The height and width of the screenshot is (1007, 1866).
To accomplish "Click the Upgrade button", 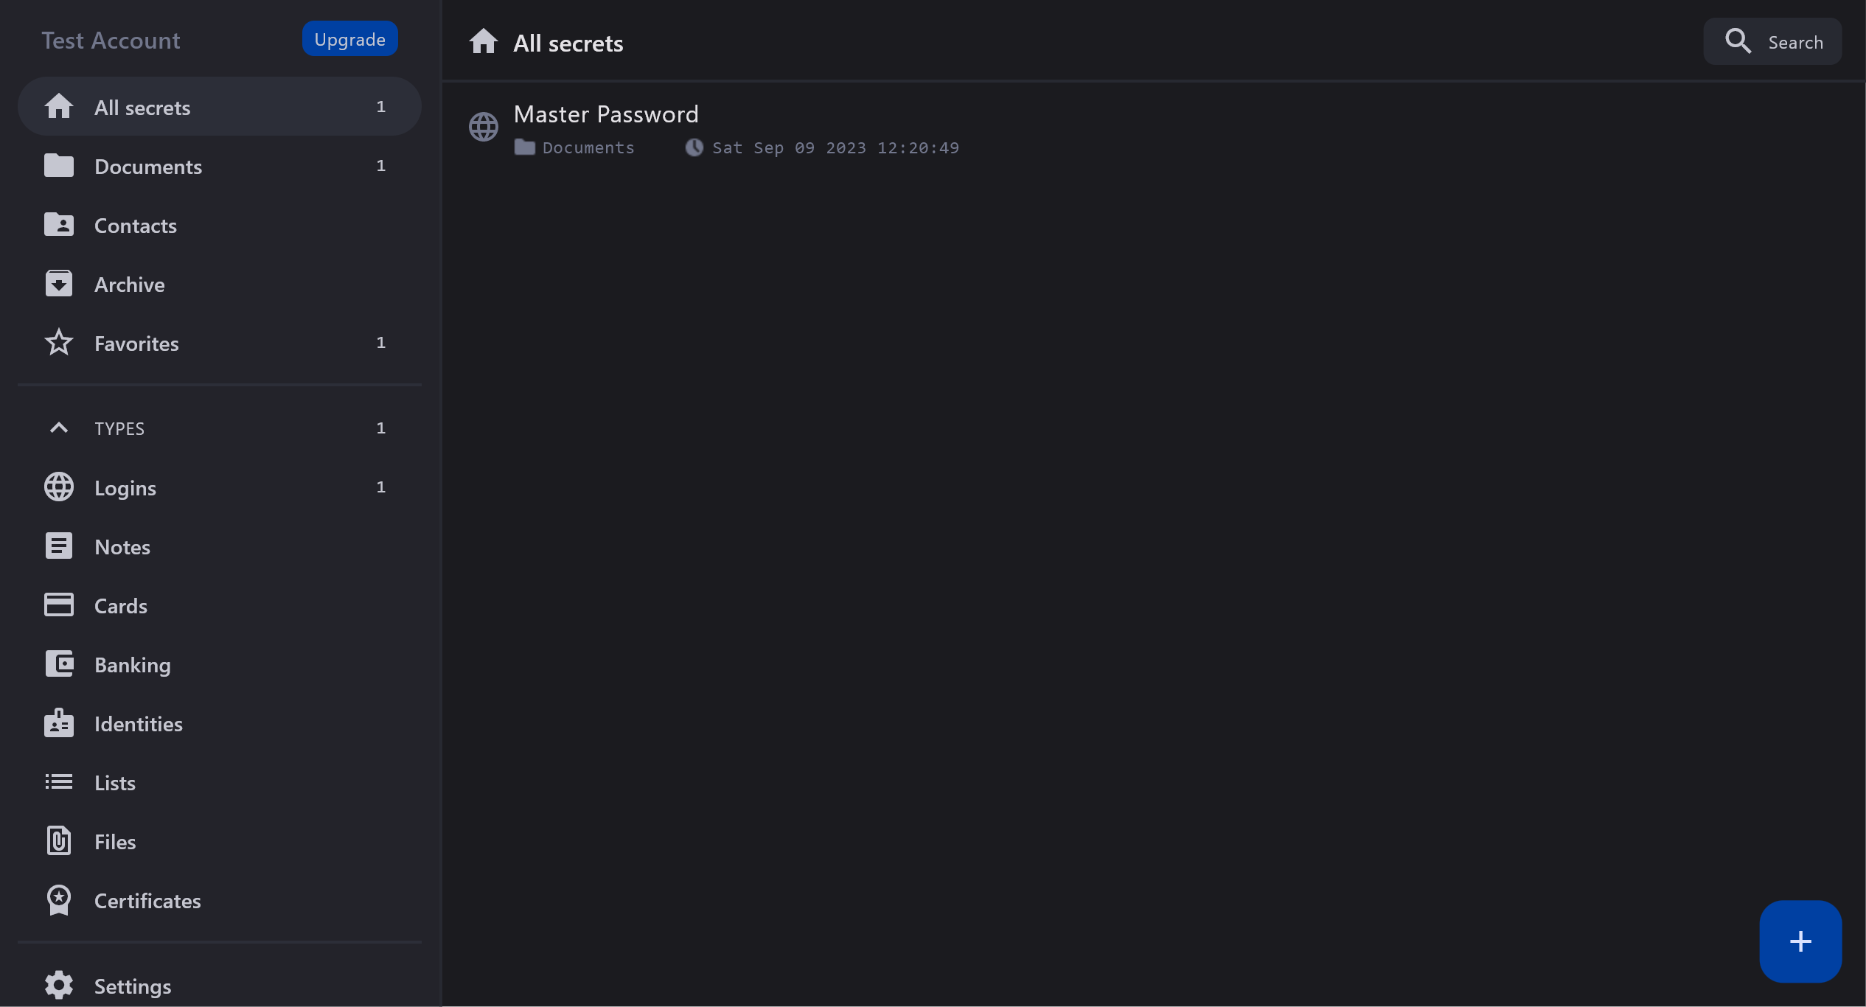I will coord(349,39).
